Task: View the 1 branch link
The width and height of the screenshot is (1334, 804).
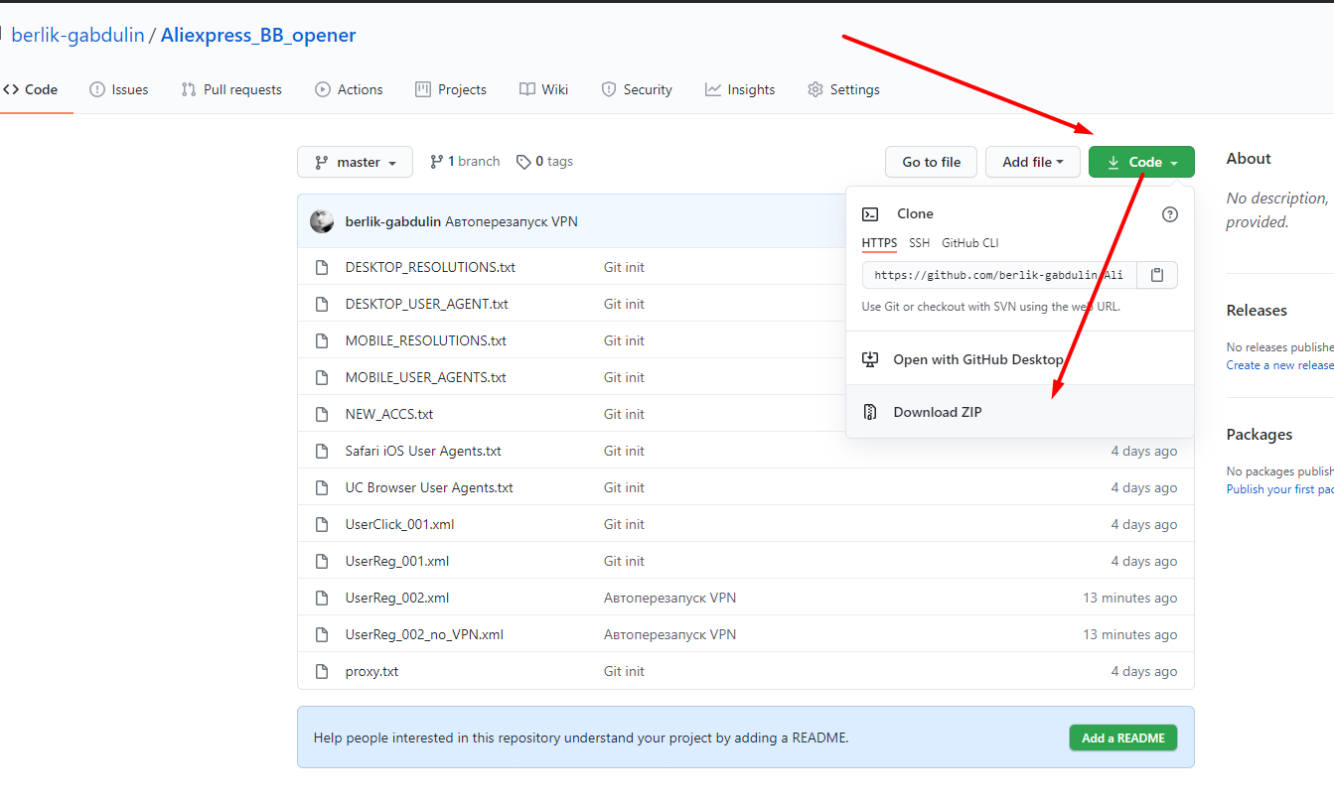Action: 465,162
